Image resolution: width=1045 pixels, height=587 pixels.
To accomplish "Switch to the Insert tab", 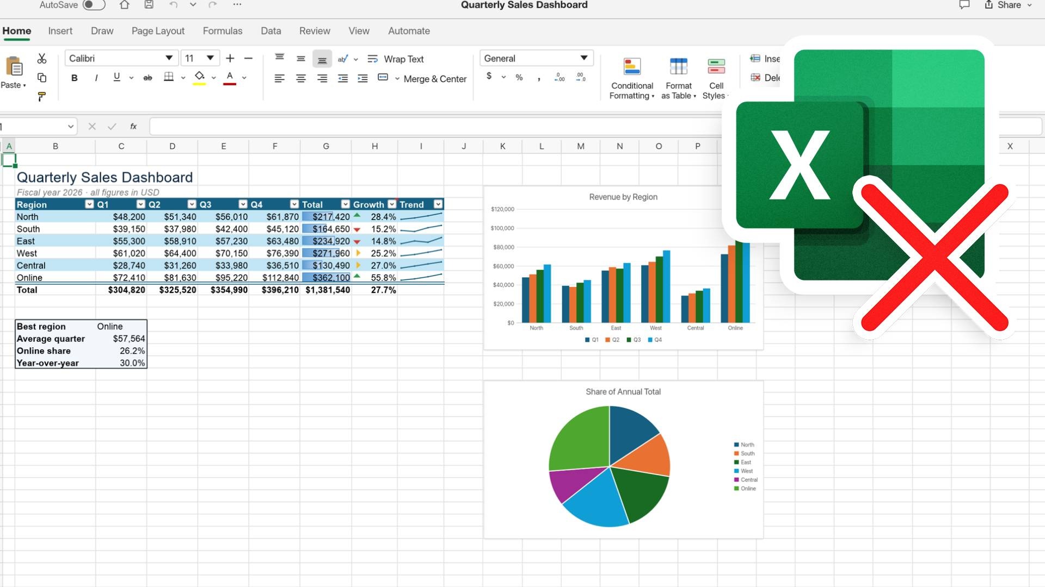I will pyautogui.click(x=60, y=31).
